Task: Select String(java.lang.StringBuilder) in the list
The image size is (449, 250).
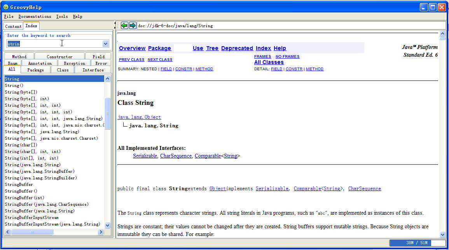Action: coord(41,178)
